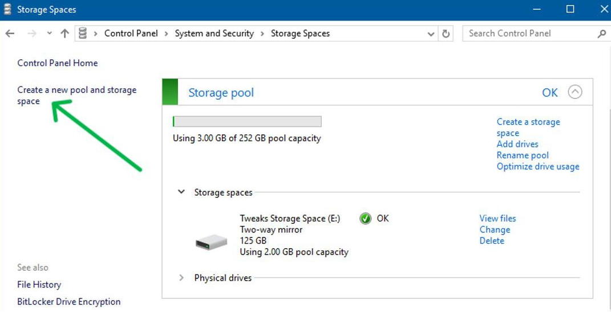
Task: Click the Storage Spaces title bar icon
Action: click(x=7, y=9)
